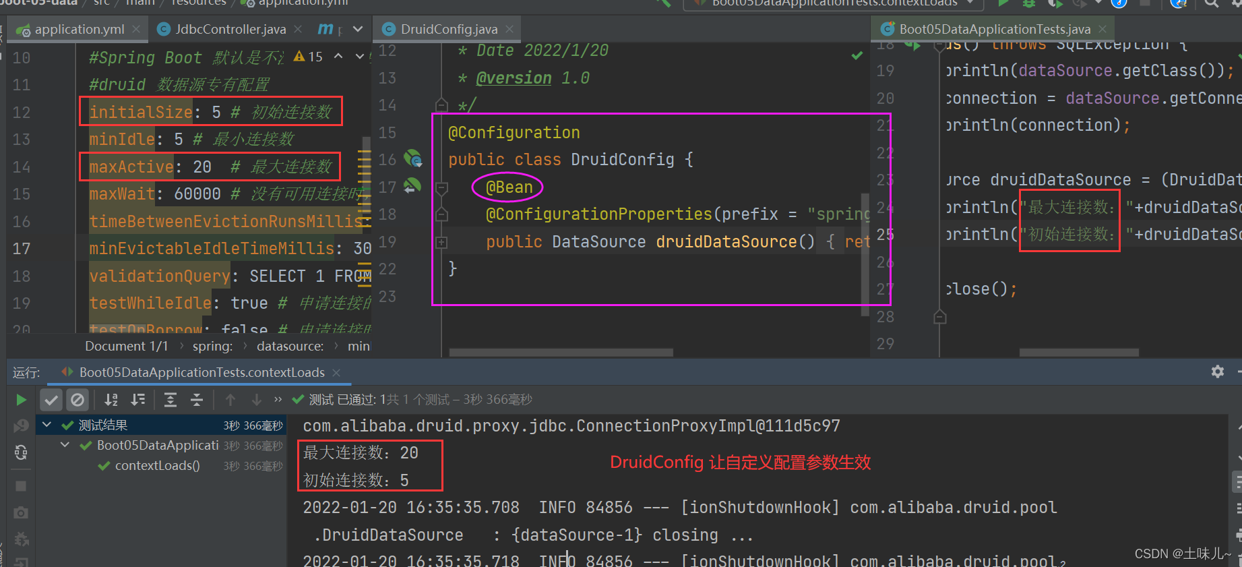
Task: Toggle show passed tests checkmark
Action: pos(51,400)
